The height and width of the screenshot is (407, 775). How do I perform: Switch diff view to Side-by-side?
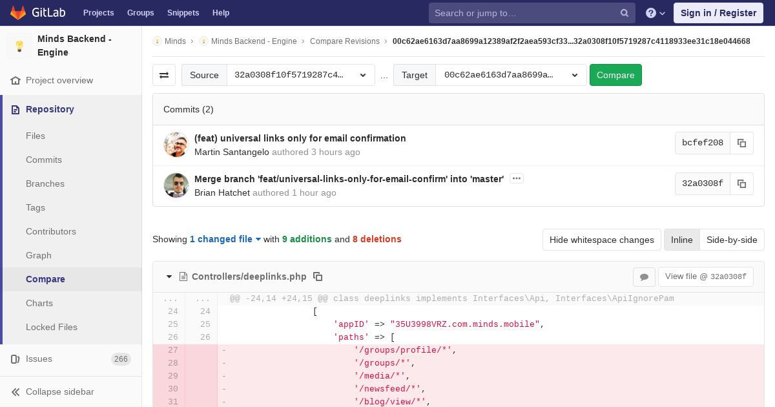pyautogui.click(x=732, y=240)
